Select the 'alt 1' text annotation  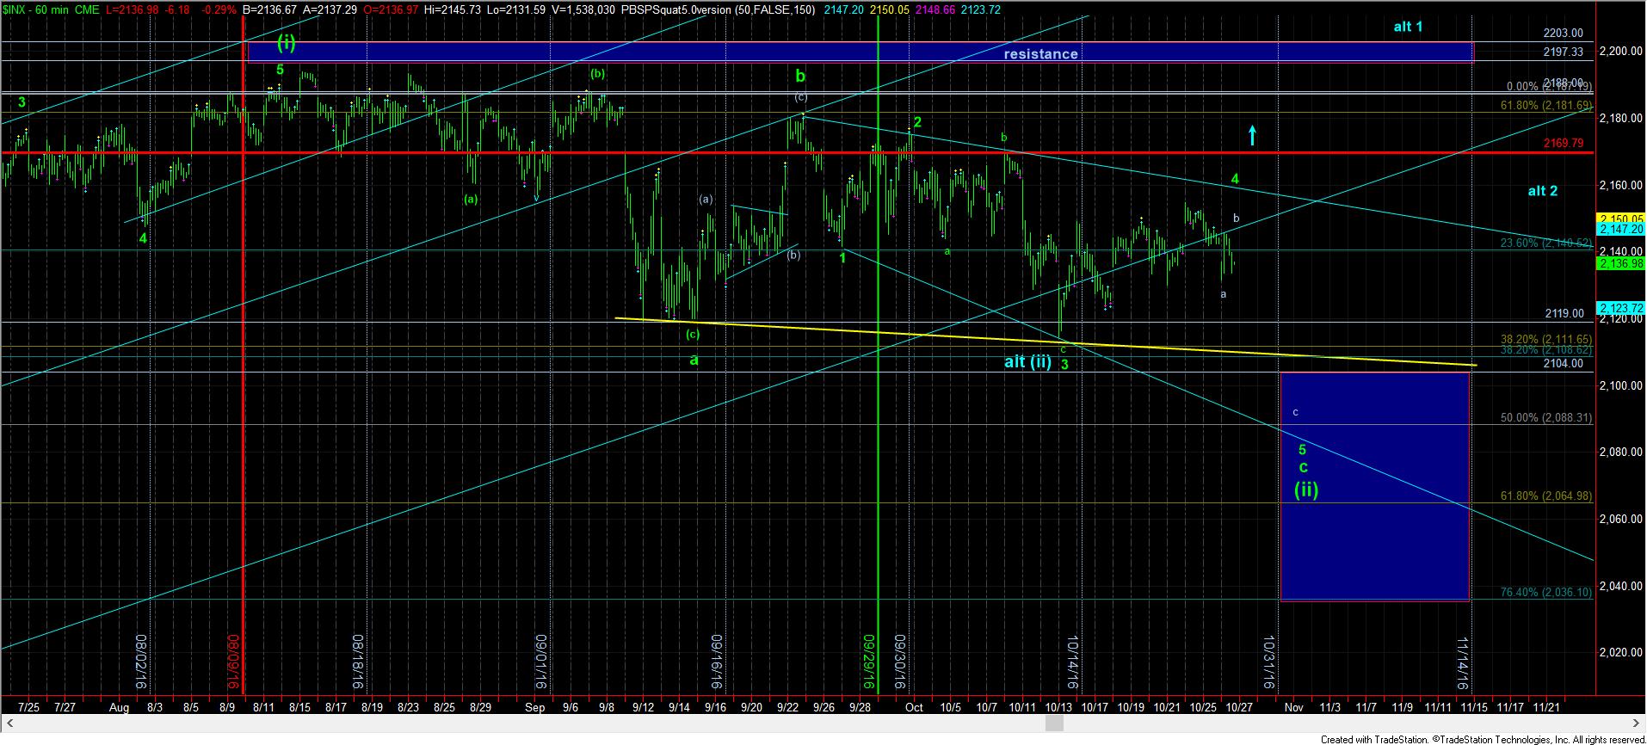[1408, 27]
